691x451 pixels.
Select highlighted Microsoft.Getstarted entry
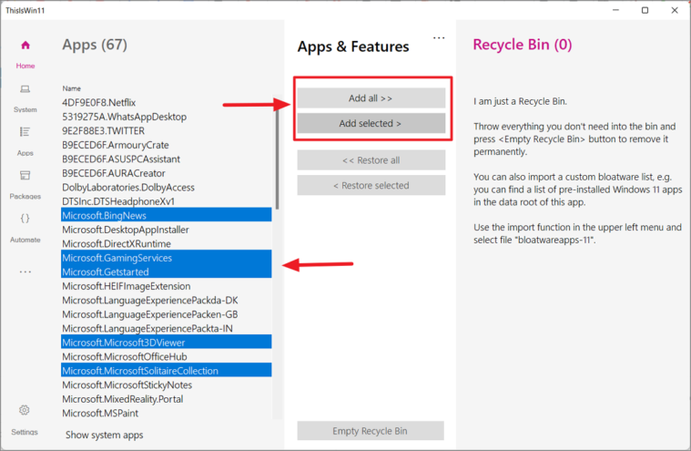pyautogui.click(x=166, y=272)
